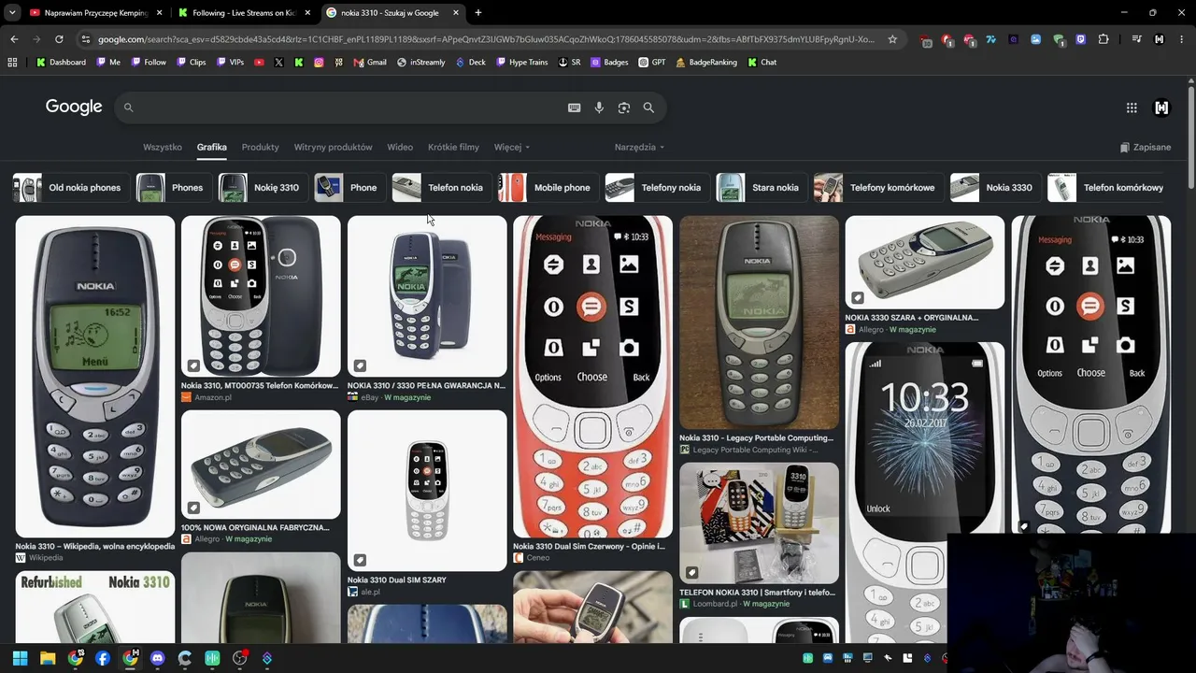Screen dimensions: 1196x673
Task: Open the Krótkie filmy tab
Action: [453, 147]
